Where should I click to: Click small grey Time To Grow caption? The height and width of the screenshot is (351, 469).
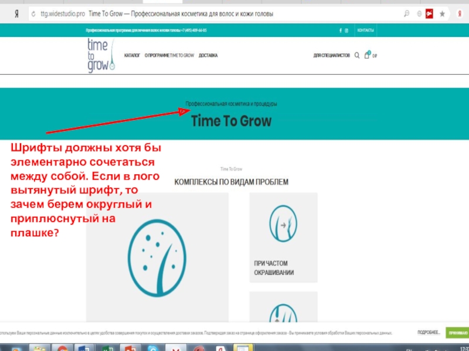point(231,169)
